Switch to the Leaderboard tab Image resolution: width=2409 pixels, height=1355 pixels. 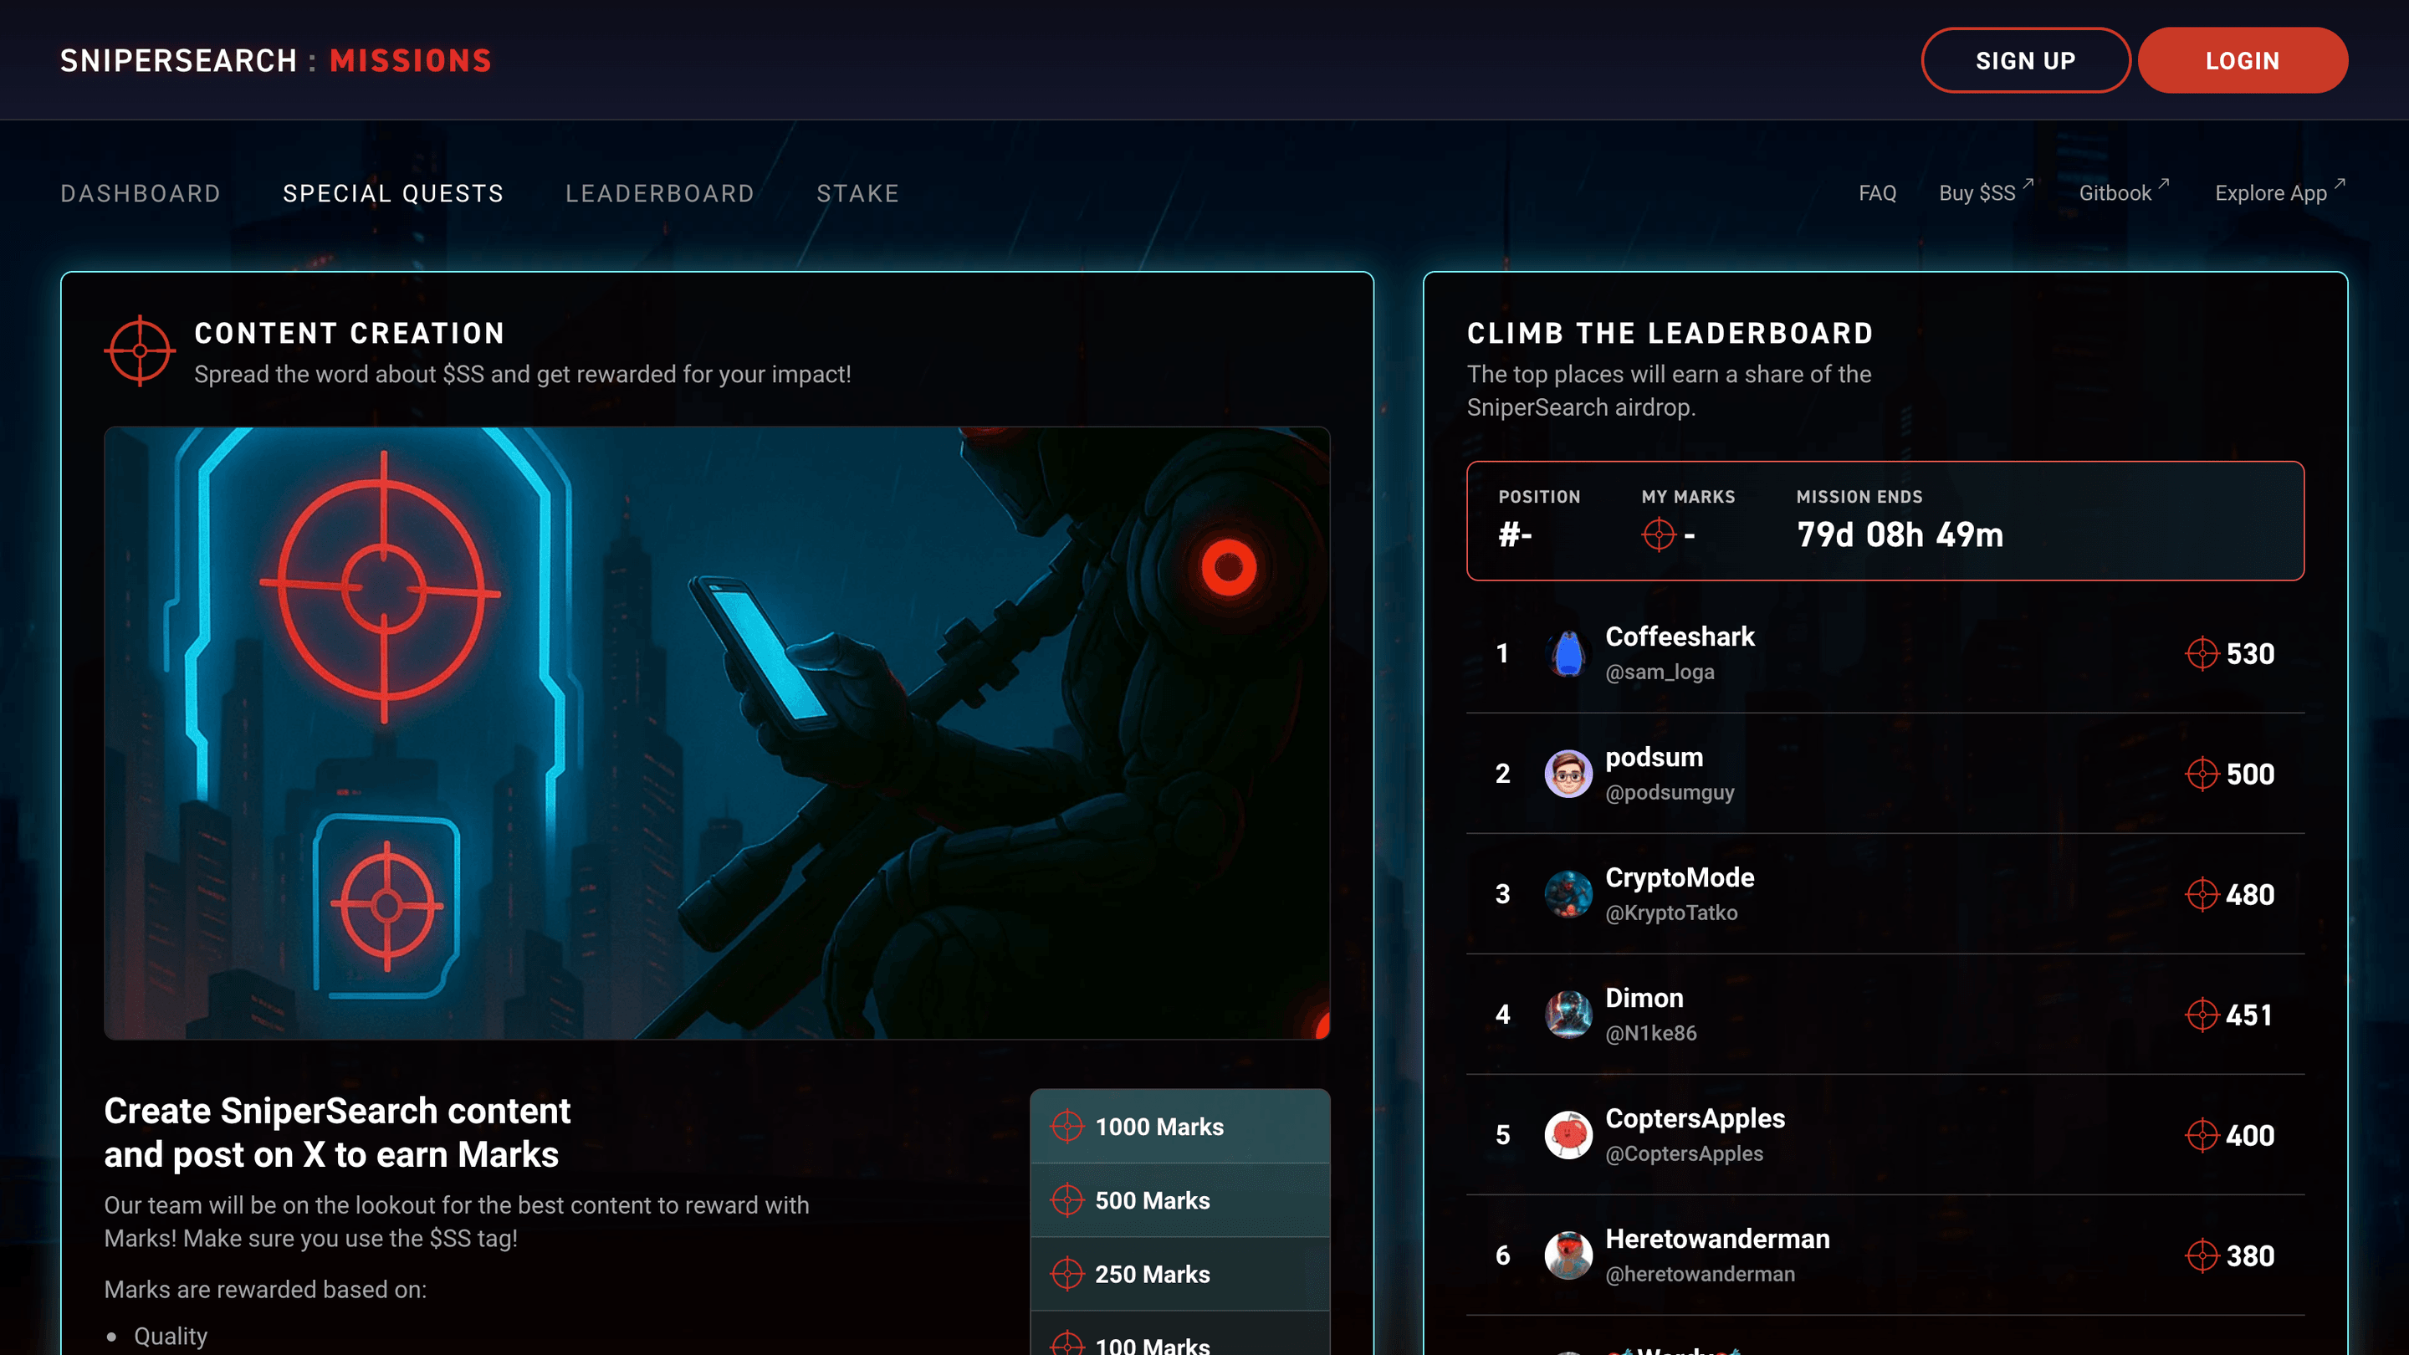coord(659,193)
